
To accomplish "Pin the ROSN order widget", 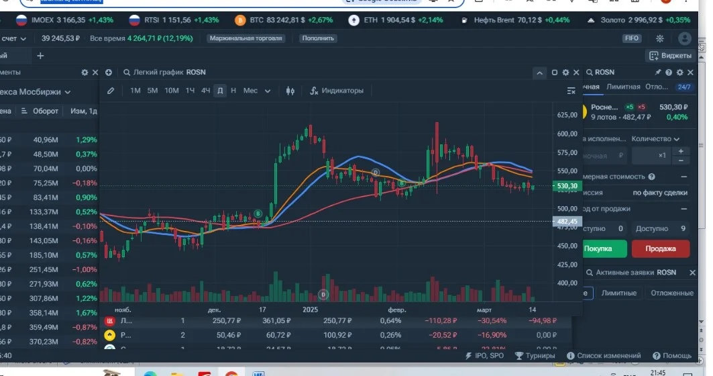I will pos(658,73).
